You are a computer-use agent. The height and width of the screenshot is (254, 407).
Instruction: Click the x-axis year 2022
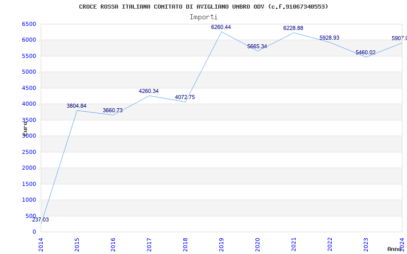330,245
